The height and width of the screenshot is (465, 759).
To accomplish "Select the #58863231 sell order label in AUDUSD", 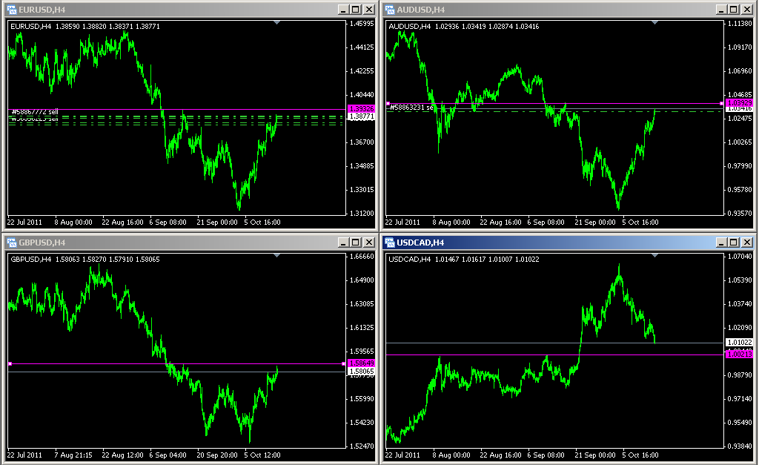I will point(411,108).
